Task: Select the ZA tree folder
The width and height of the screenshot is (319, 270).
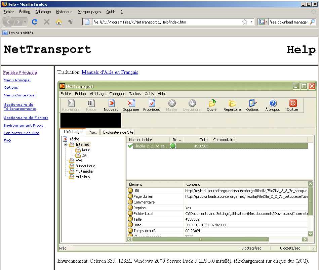Action: point(84,155)
